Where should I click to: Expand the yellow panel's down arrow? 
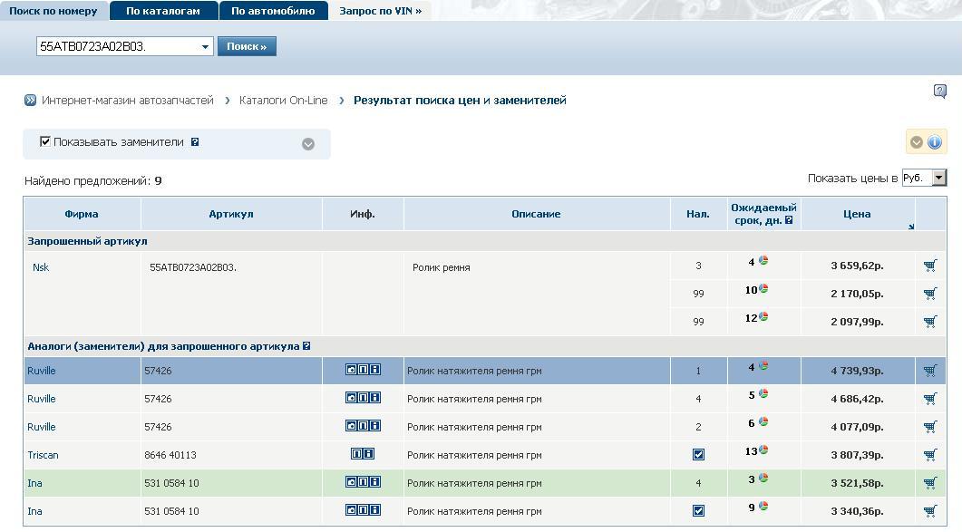coord(917,142)
